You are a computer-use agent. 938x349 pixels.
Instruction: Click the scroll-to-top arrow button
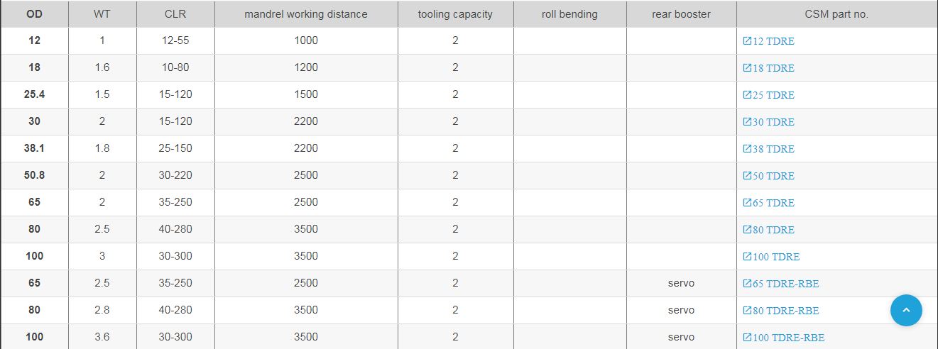click(x=906, y=310)
